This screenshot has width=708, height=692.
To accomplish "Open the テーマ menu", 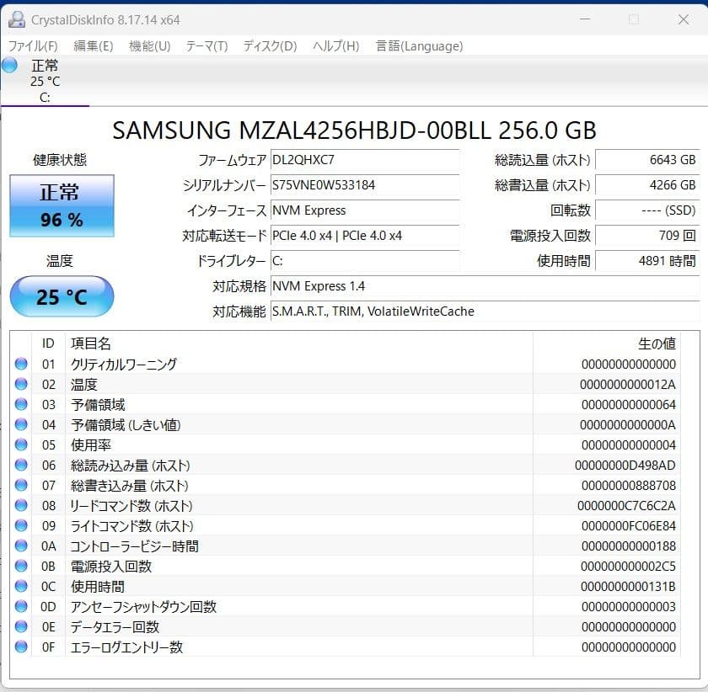I will pos(206,46).
